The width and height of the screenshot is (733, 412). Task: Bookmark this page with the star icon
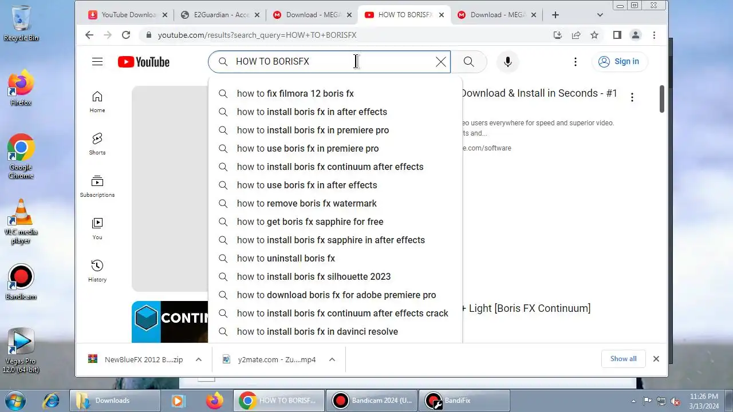click(594, 35)
